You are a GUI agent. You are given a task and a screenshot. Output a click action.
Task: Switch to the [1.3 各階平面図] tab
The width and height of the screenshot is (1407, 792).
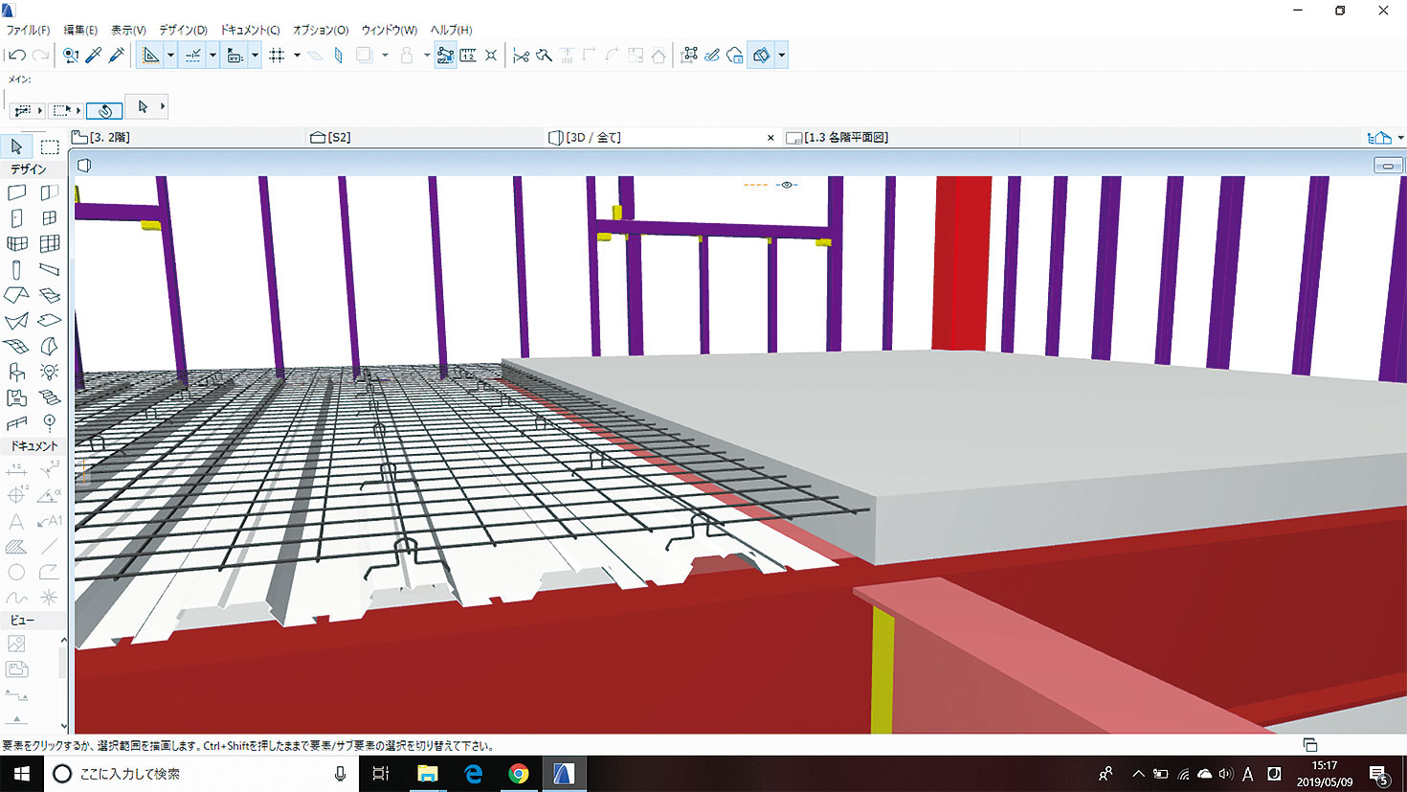(x=845, y=137)
